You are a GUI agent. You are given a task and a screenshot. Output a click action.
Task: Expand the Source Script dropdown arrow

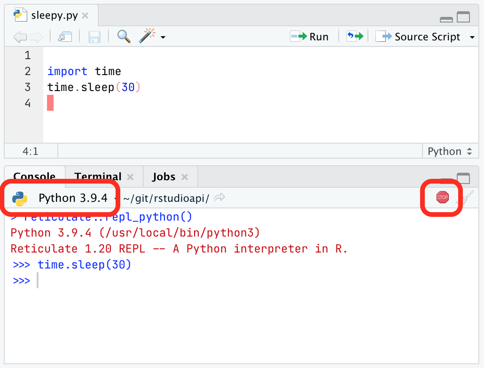point(473,37)
